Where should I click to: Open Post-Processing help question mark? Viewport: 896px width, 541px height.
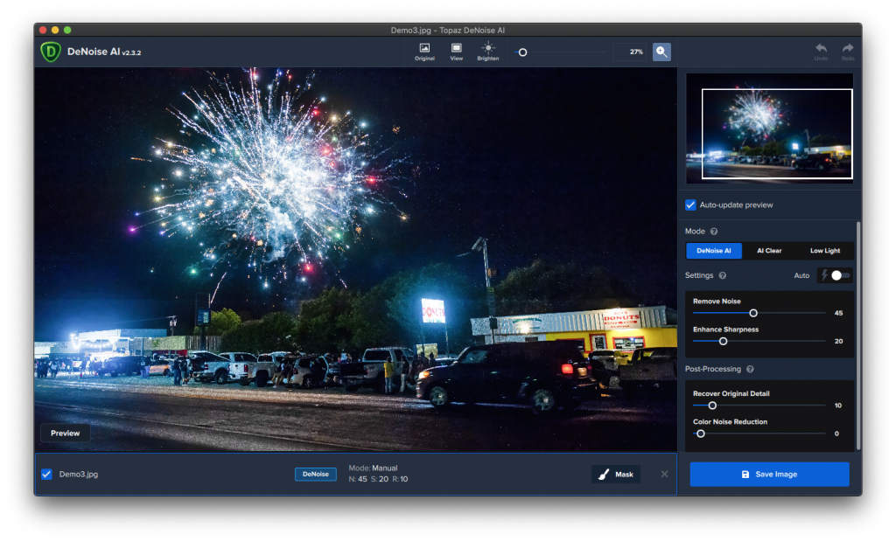(x=750, y=369)
